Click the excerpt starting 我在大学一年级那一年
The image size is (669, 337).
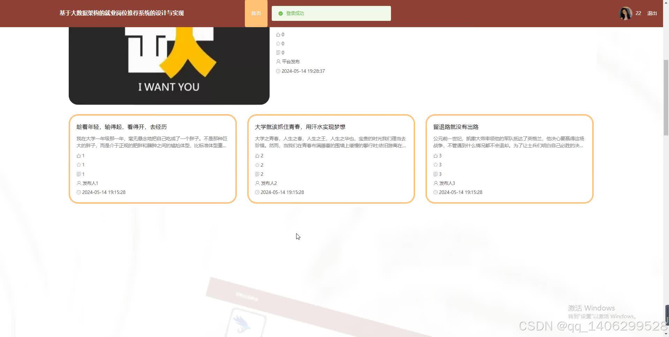152,142
